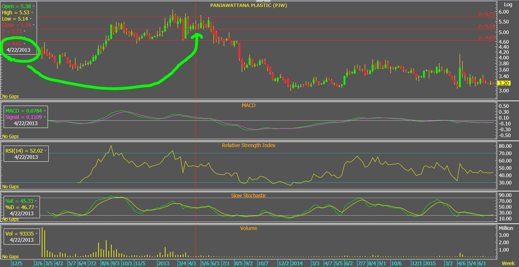The image size is (519, 267).
Task: Click the 90.00 Stochastic axis value
Action: (505, 195)
